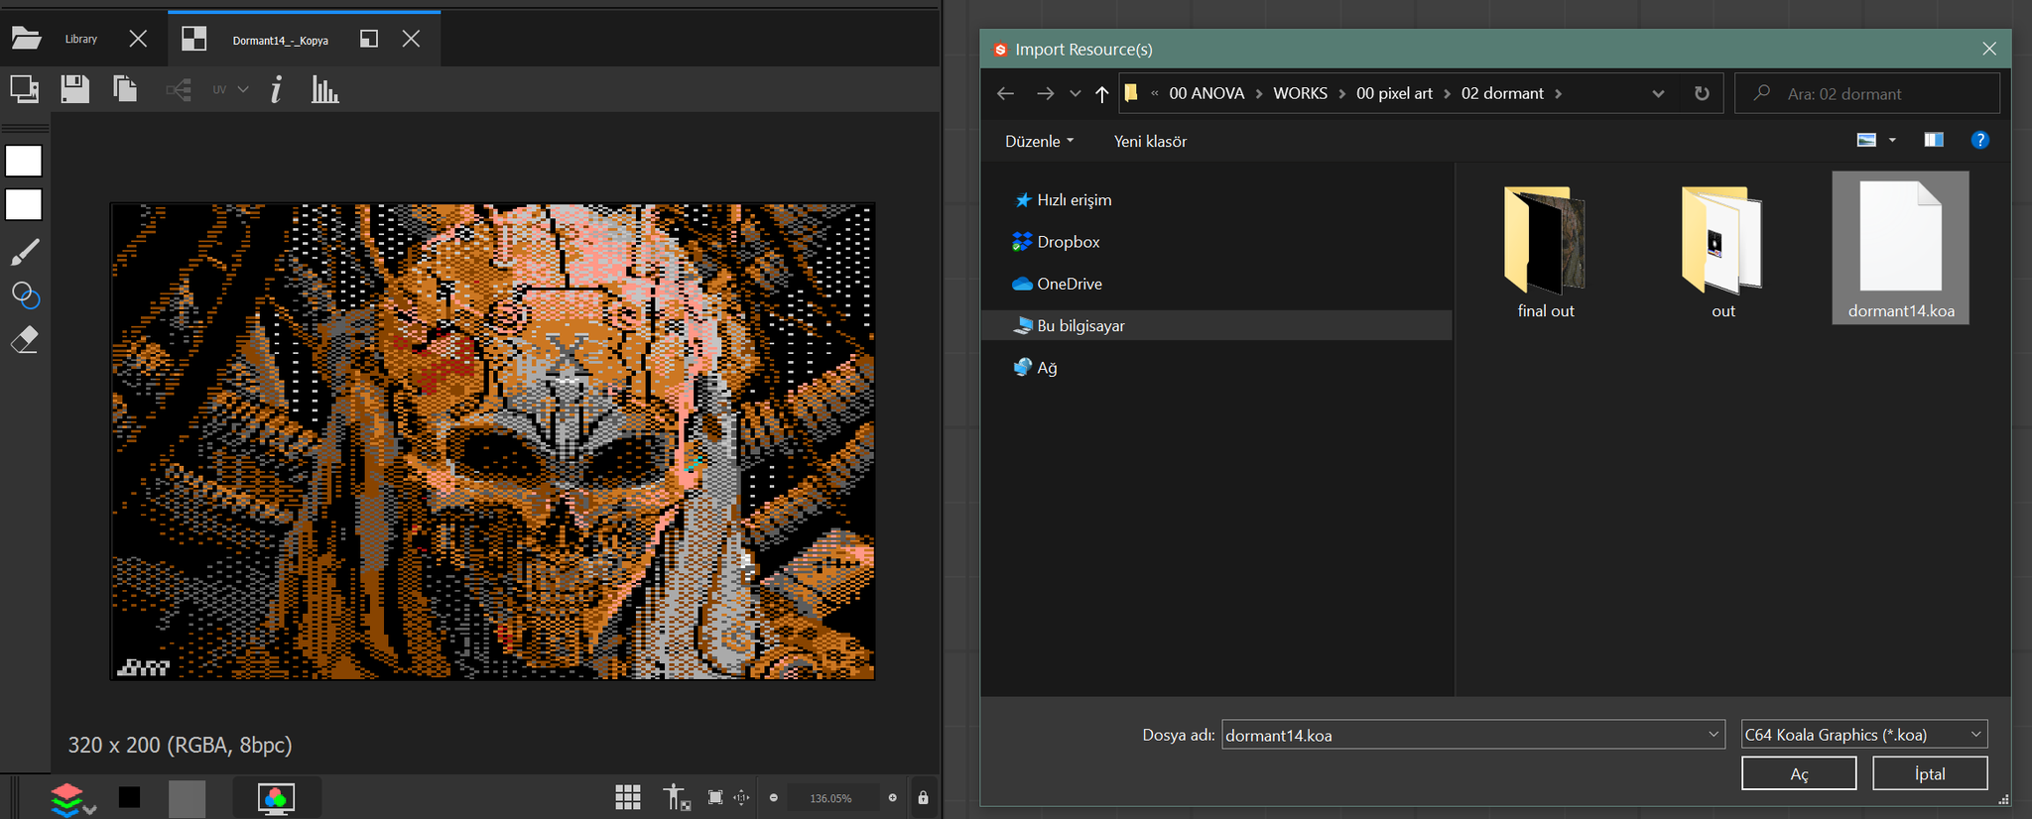
Task: Select the paint brush tool
Action: coord(25,252)
